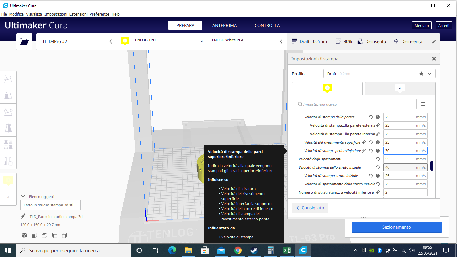Switch to top view cube icon

44,235
